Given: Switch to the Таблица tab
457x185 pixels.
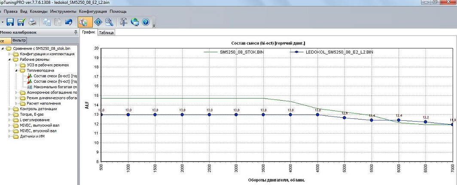Looking at the screenshot, I should (106, 33).
